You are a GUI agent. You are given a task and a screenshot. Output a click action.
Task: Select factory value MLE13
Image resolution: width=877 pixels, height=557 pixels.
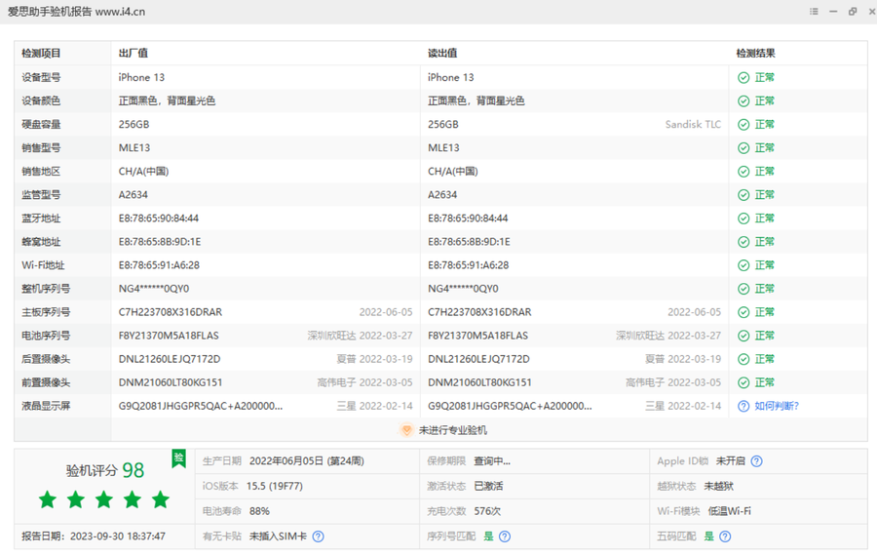[x=134, y=148]
